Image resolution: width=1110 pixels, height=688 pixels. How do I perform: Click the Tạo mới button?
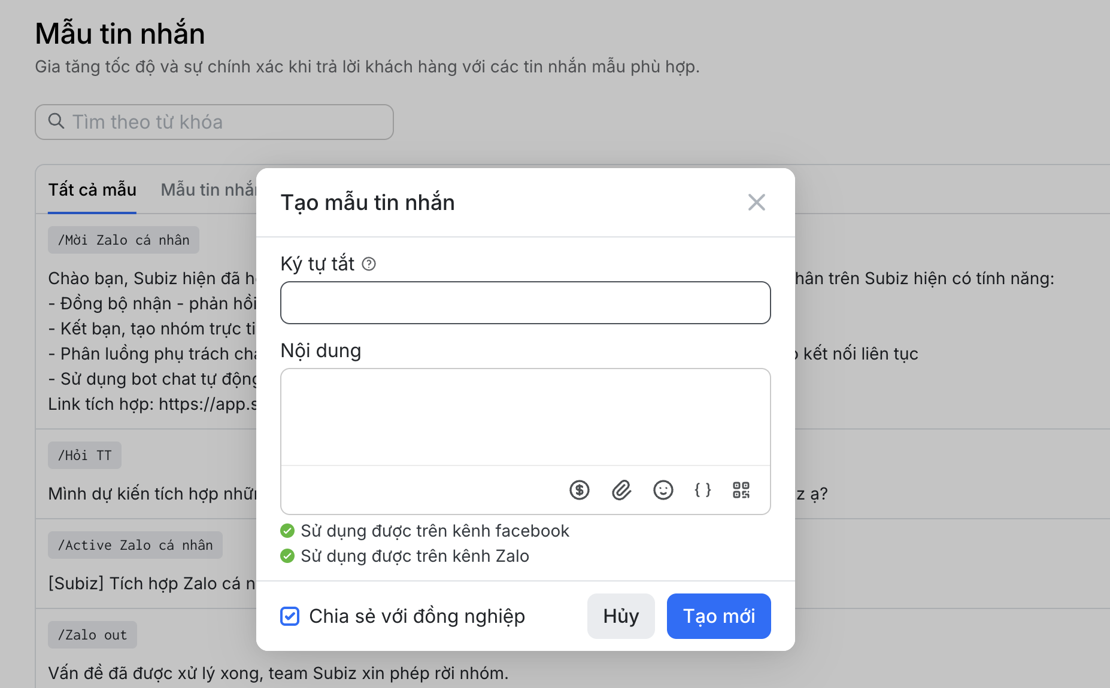tap(718, 616)
